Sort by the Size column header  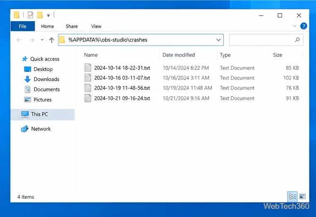pos(277,55)
